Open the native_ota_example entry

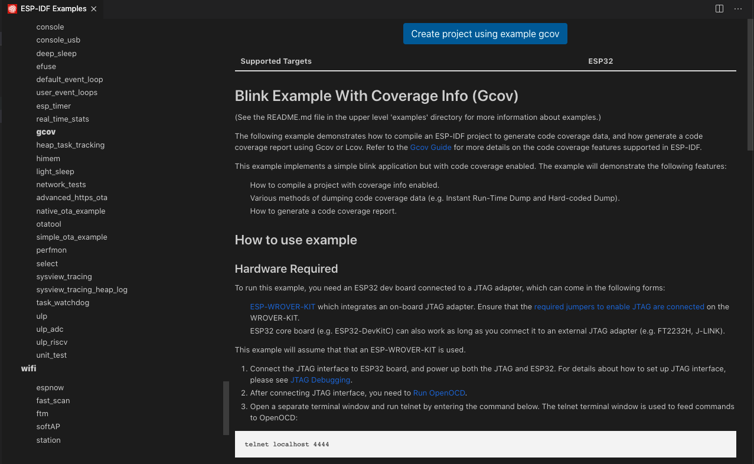point(70,211)
